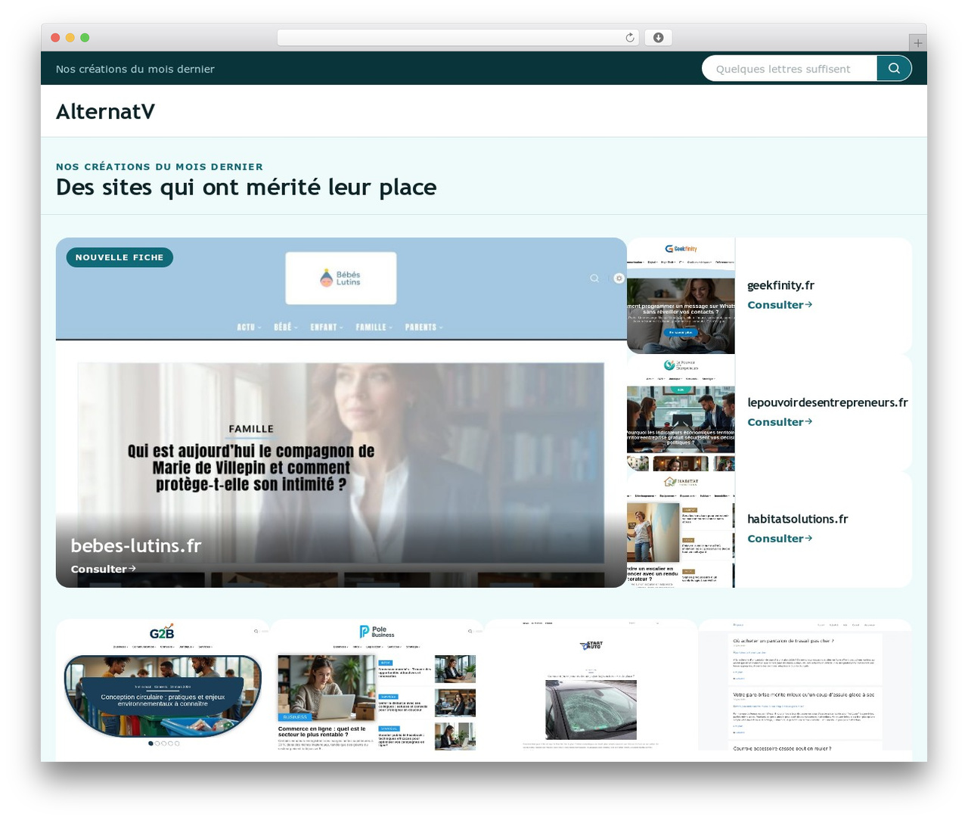Focus the 'Quelques lettres suffisent' search field
Viewport: 968px width, 820px height.
click(x=790, y=68)
